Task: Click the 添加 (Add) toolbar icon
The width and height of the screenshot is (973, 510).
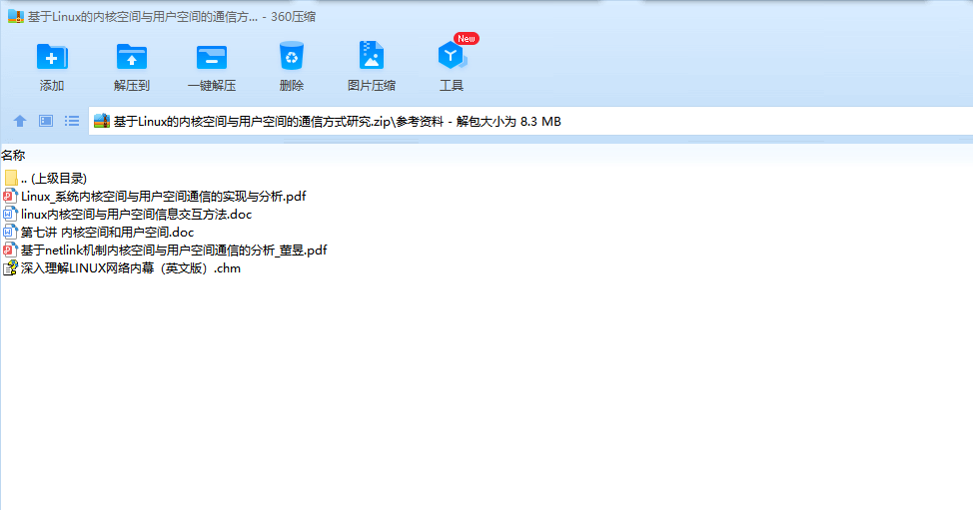Action: [52, 57]
